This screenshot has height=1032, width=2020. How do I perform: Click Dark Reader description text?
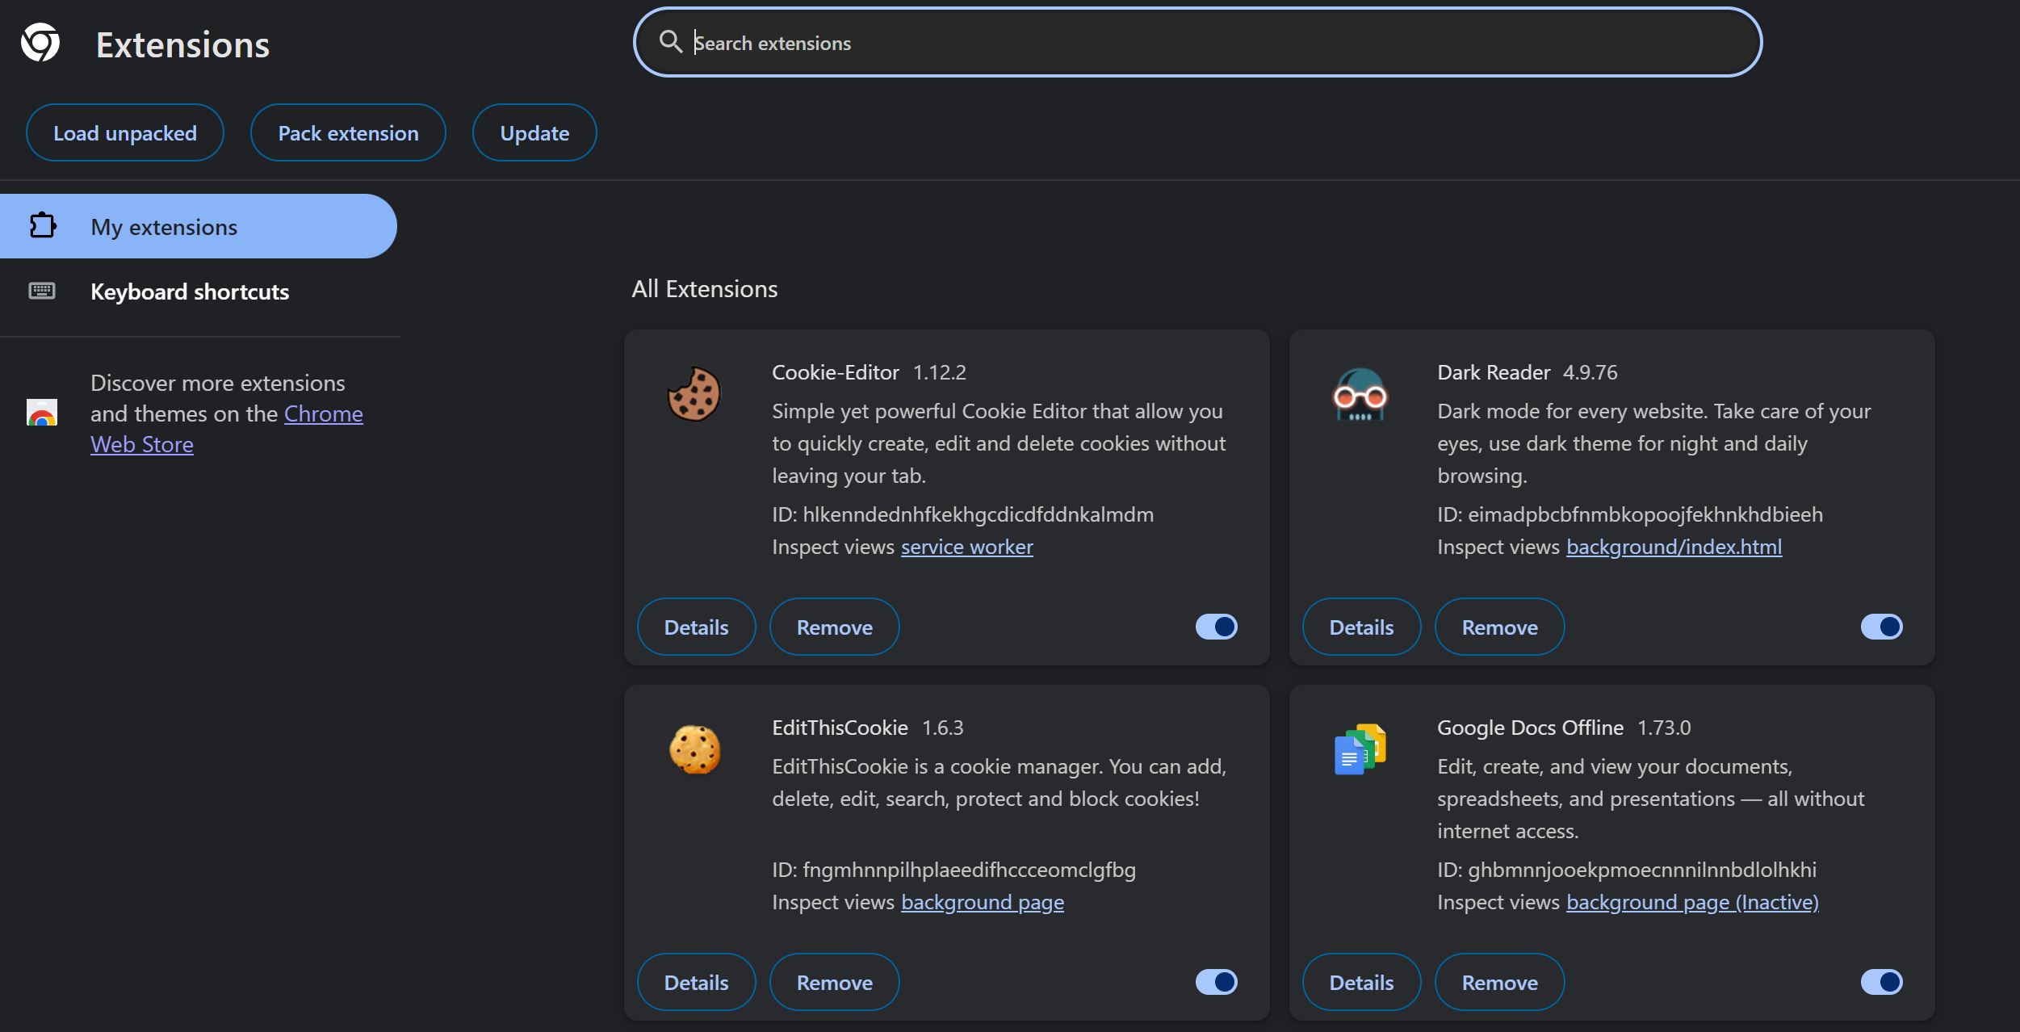(x=1653, y=443)
